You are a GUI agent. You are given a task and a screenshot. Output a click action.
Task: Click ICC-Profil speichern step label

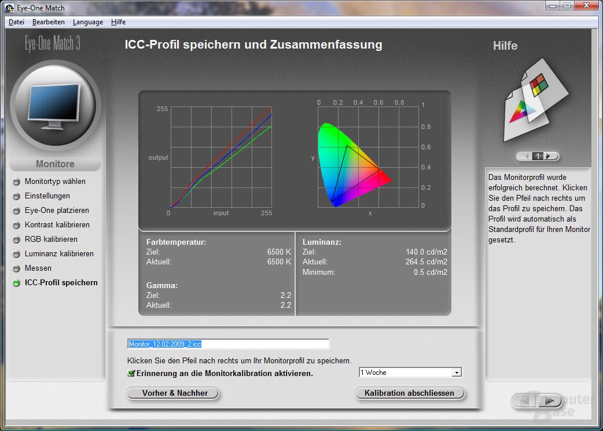click(61, 282)
